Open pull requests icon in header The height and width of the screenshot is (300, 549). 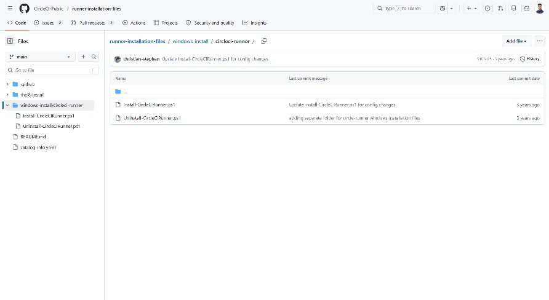click(x=500, y=9)
